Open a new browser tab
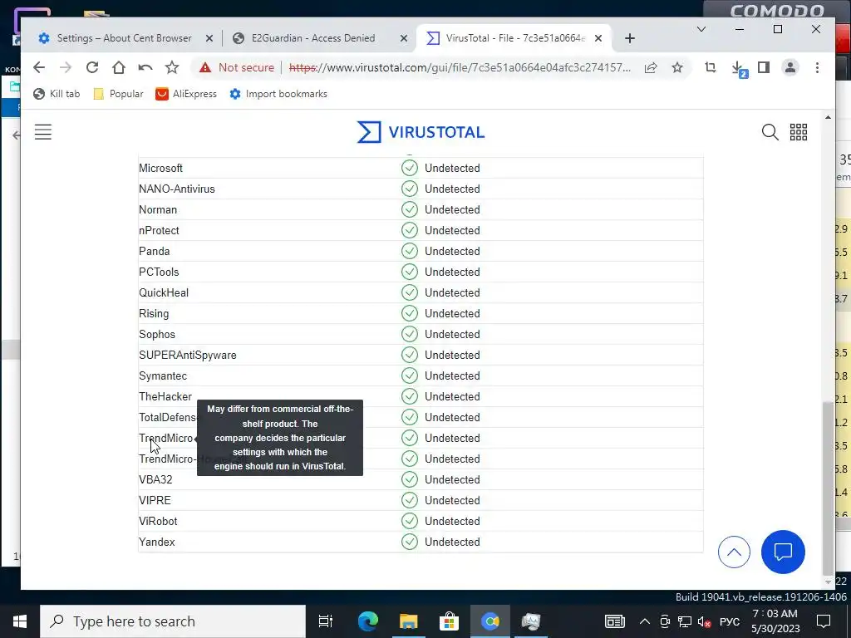This screenshot has height=638, width=851. tap(630, 38)
